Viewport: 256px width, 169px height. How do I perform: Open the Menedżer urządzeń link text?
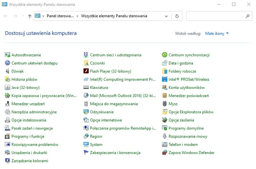click(x=28, y=104)
